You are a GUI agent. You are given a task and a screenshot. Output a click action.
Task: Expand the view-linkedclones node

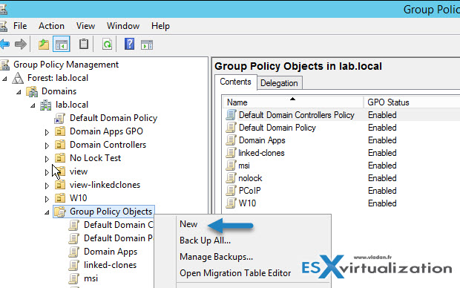[x=47, y=186]
